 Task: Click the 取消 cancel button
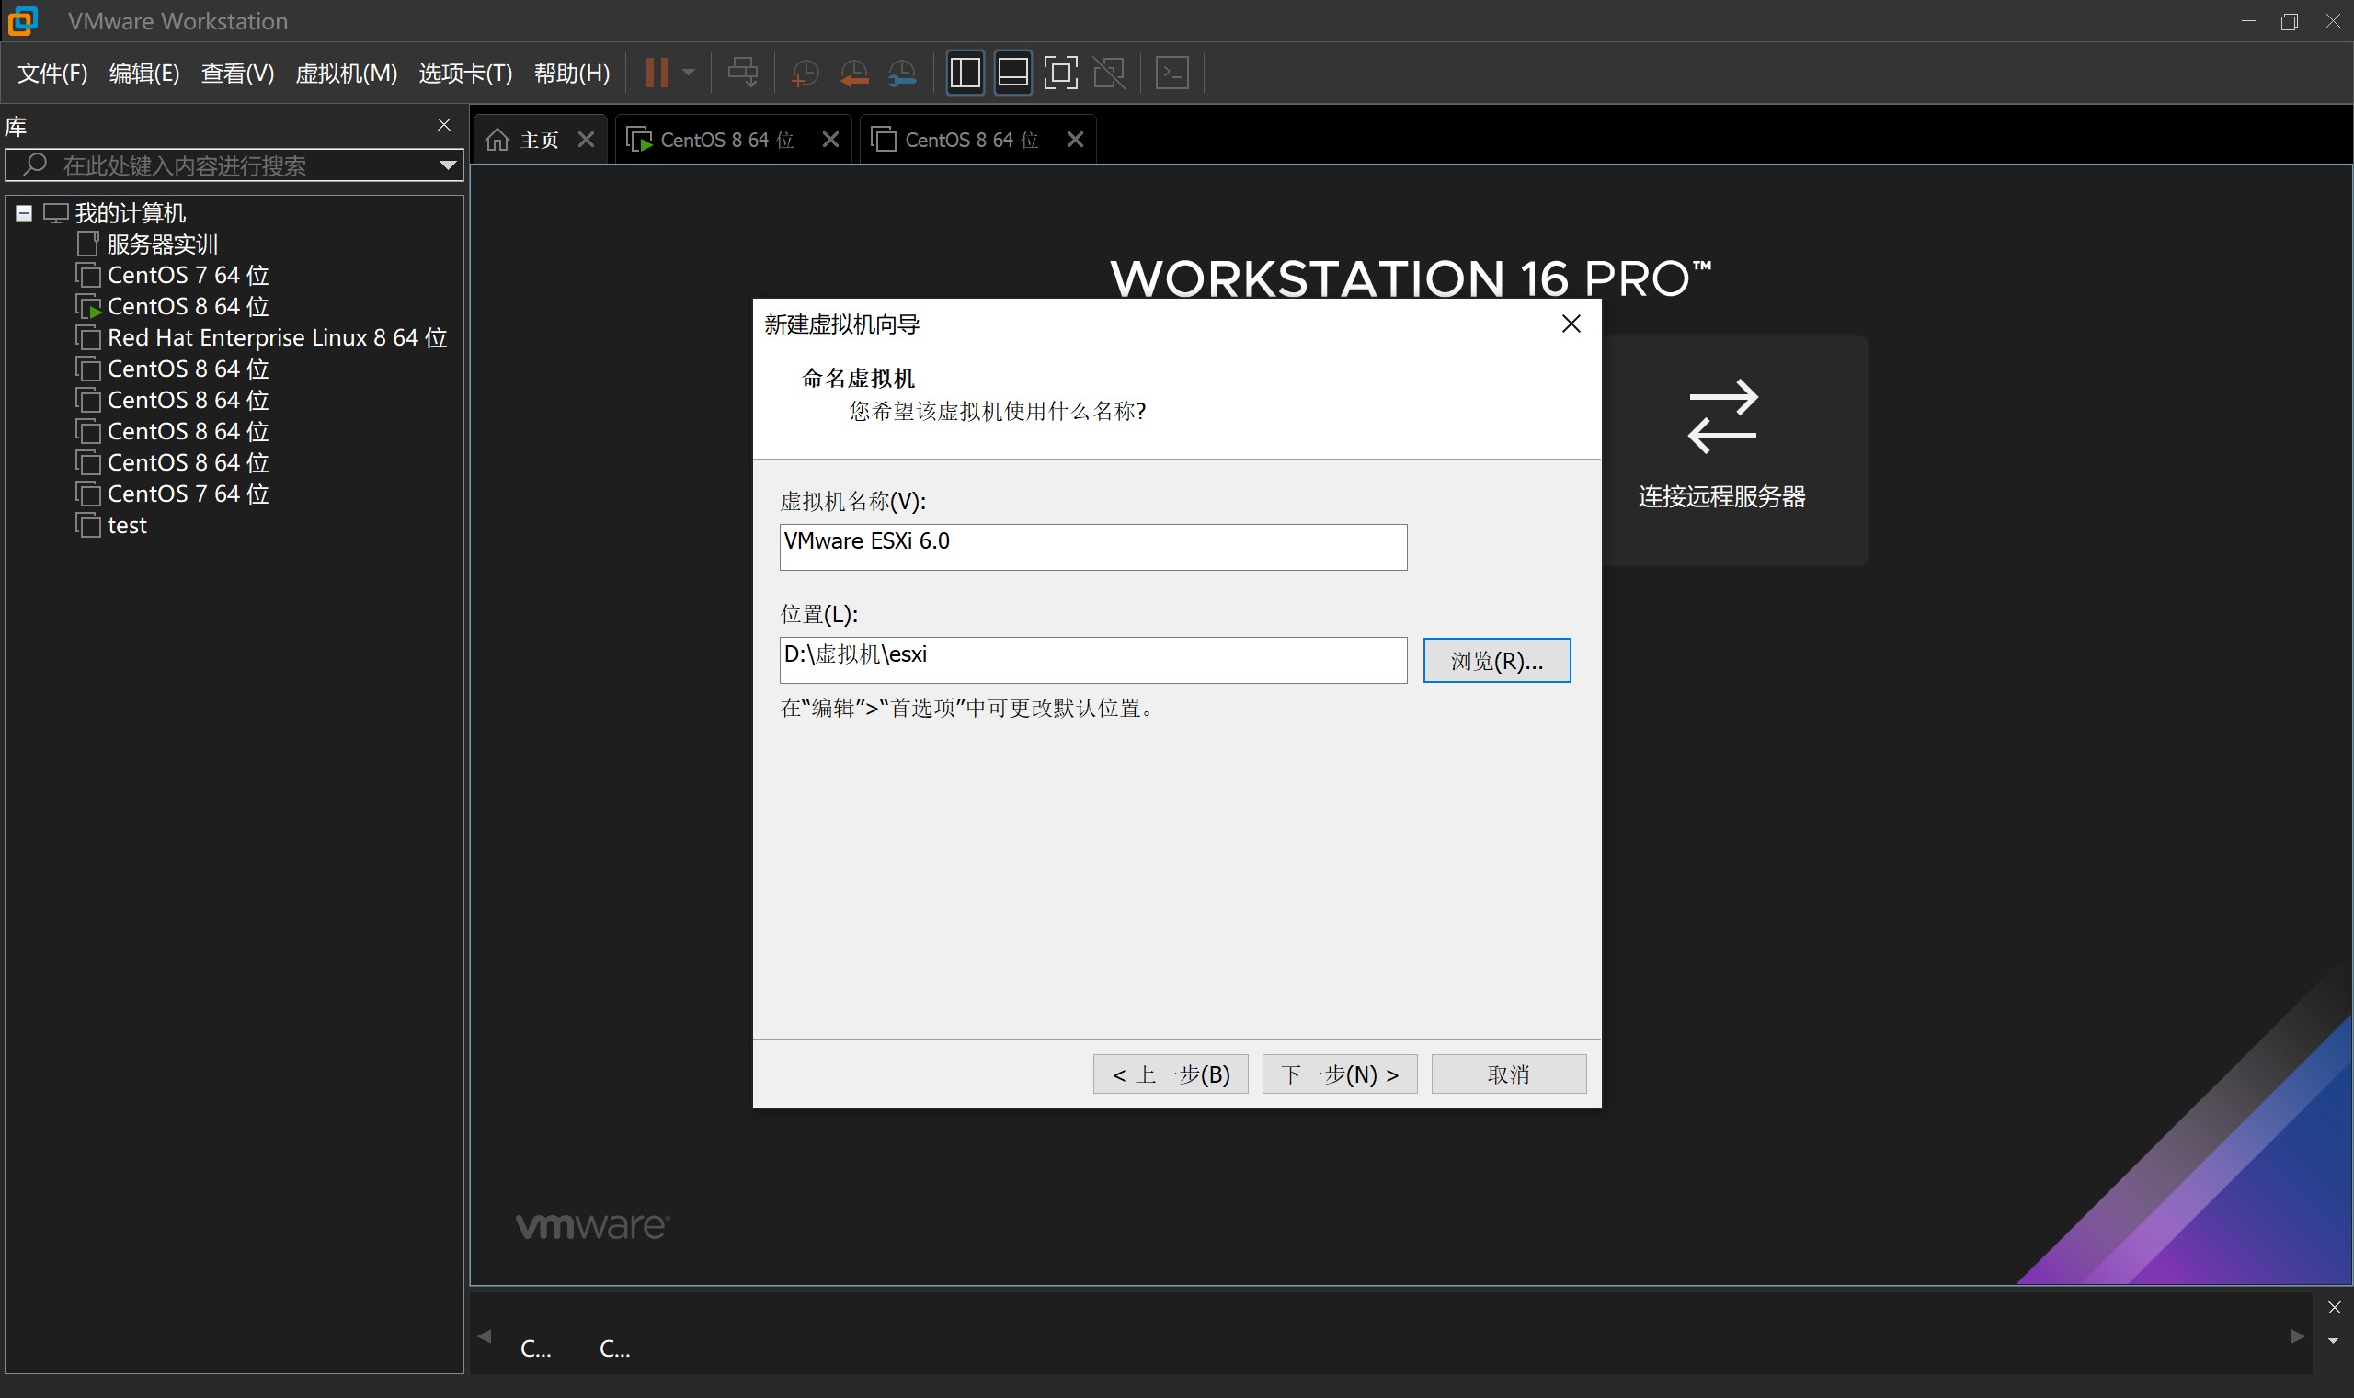tap(1509, 1074)
